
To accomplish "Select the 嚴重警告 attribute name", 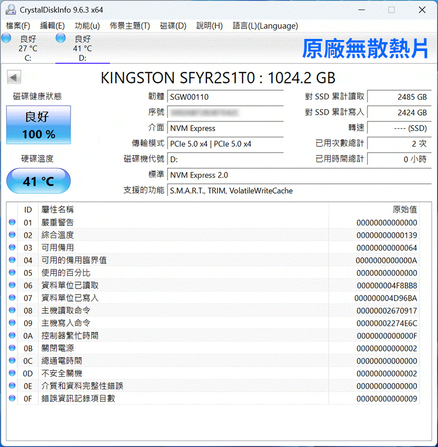I will [57, 222].
